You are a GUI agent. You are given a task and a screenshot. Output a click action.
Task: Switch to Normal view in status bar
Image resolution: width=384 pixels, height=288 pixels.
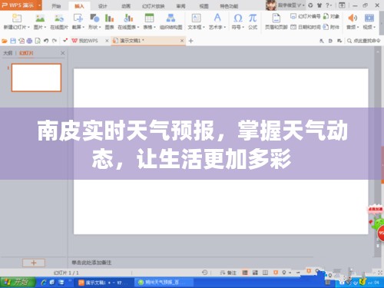(x=245, y=273)
